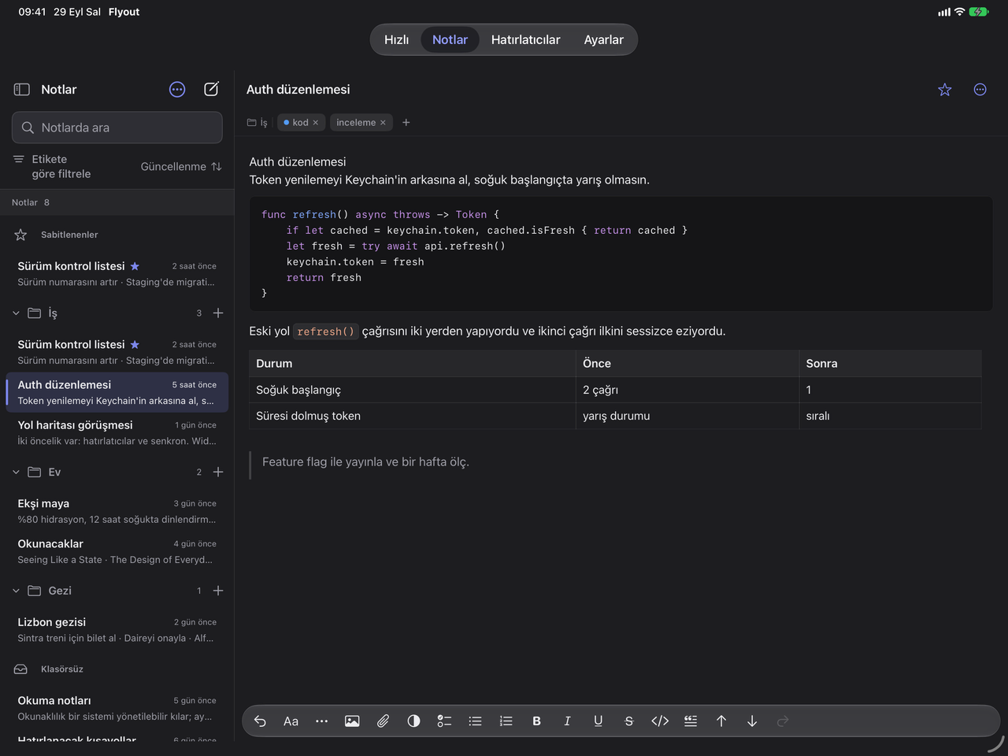Image resolution: width=1008 pixels, height=756 pixels.
Task: Click the Notlarda ara search field
Action: 117,128
